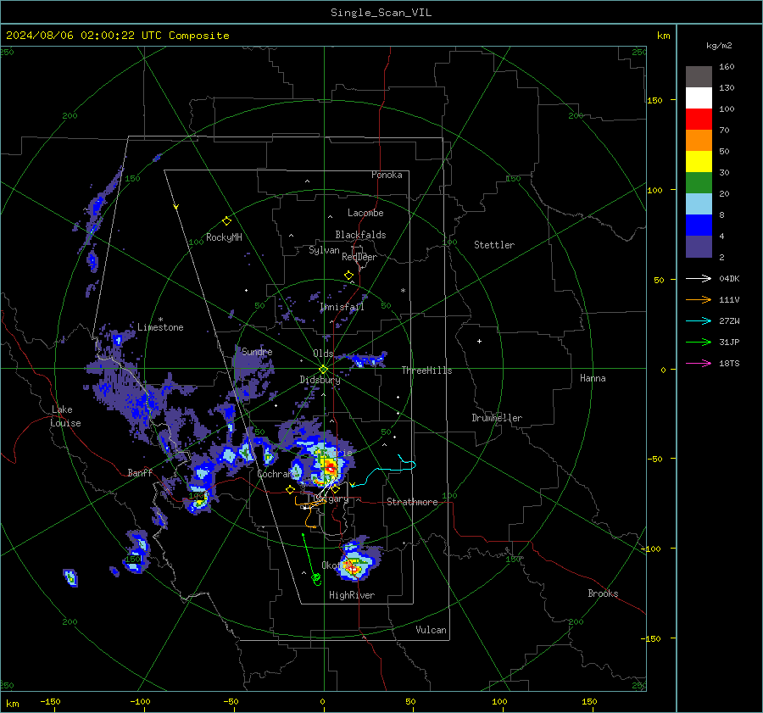Click the 04DK legend label
763x713 pixels.
point(729,278)
